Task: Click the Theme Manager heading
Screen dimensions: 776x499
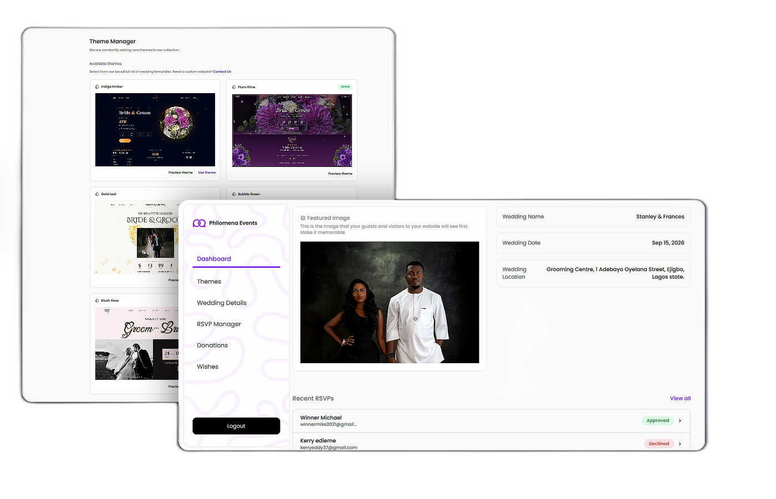Action: (x=113, y=42)
